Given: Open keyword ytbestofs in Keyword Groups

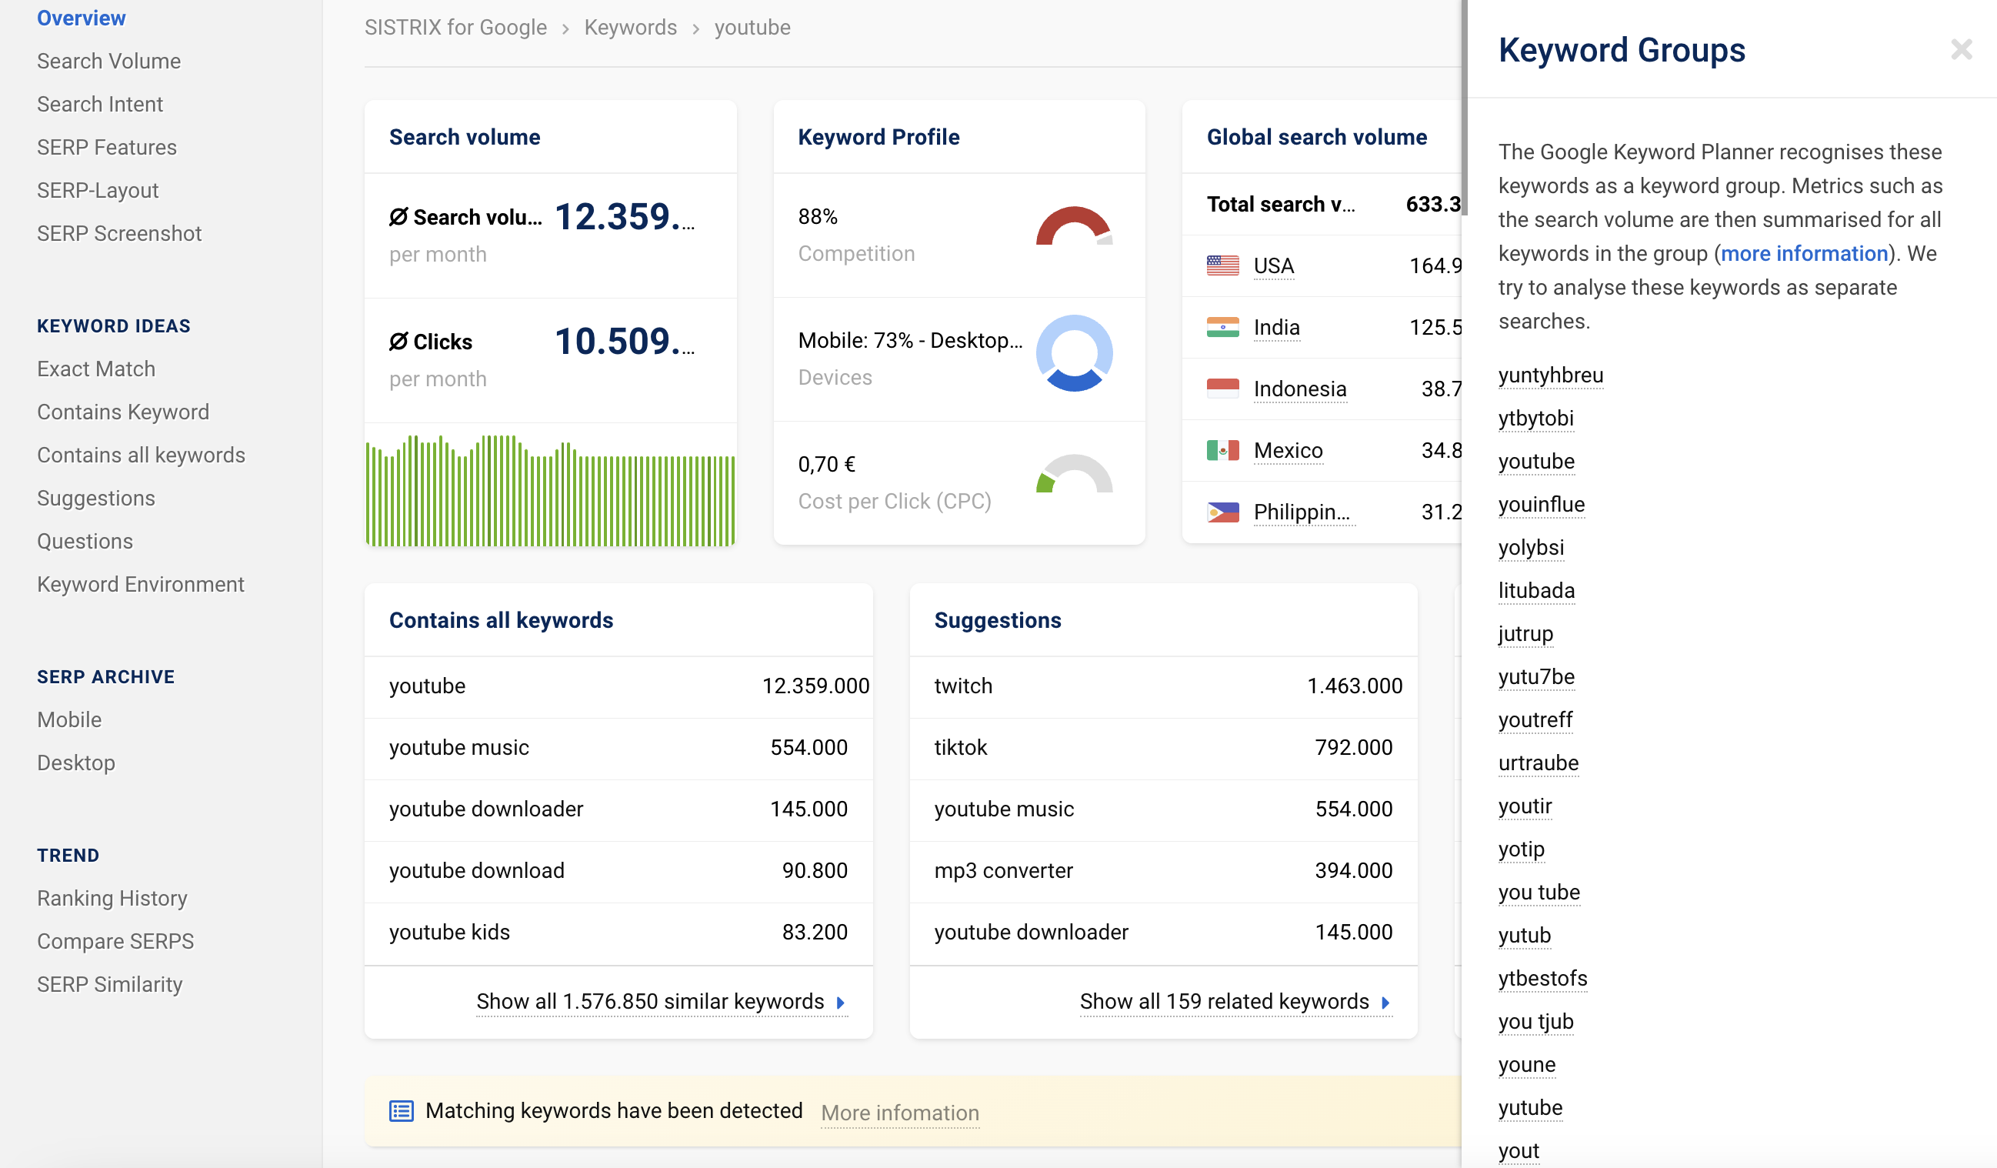Looking at the screenshot, I should tap(1542, 979).
